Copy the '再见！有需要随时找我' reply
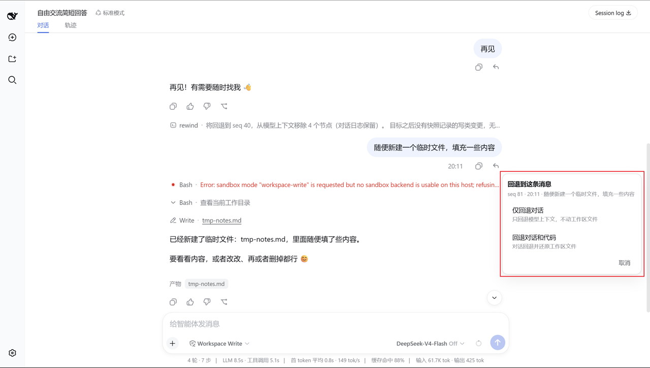This screenshot has height=368, width=650. 173,106
